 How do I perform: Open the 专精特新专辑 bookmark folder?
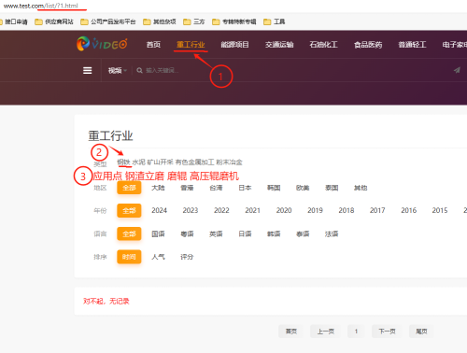pos(234,21)
